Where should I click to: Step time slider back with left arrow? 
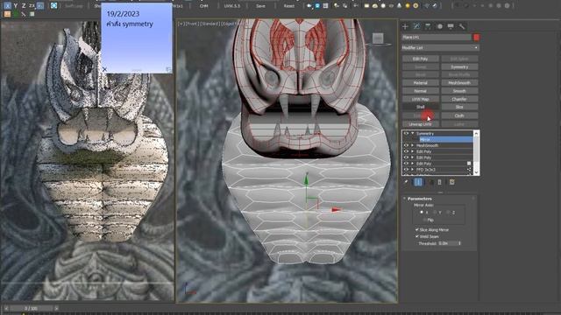[6, 308]
